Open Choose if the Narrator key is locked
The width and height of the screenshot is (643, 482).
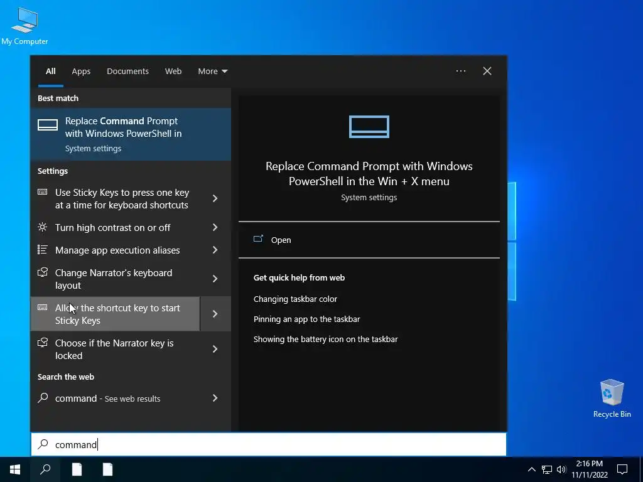pyautogui.click(x=116, y=349)
